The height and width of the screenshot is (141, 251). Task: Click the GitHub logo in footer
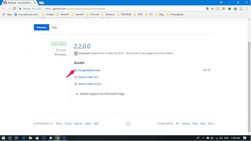[128, 124]
